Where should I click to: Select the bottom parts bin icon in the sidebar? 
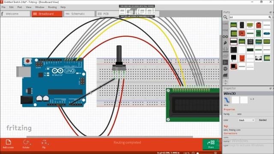pos(225,75)
